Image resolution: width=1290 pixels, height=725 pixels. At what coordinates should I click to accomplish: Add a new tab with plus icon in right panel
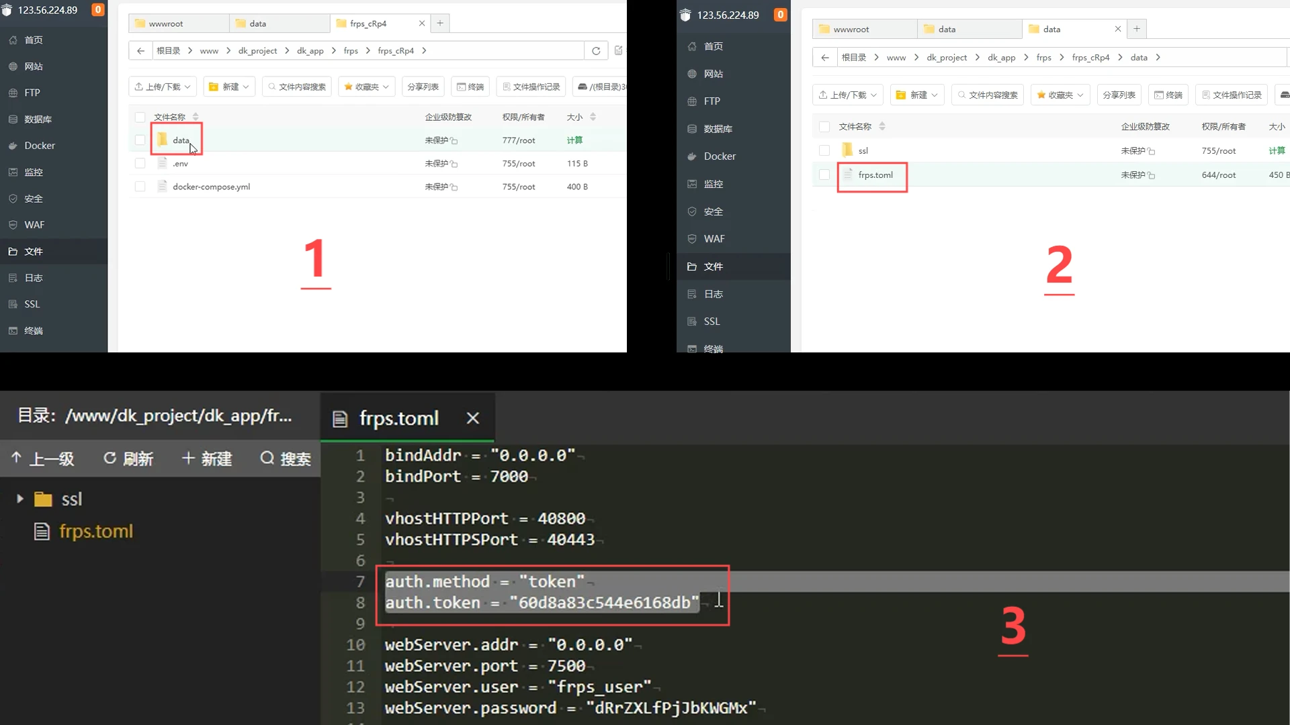click(x=1136, y=29)
